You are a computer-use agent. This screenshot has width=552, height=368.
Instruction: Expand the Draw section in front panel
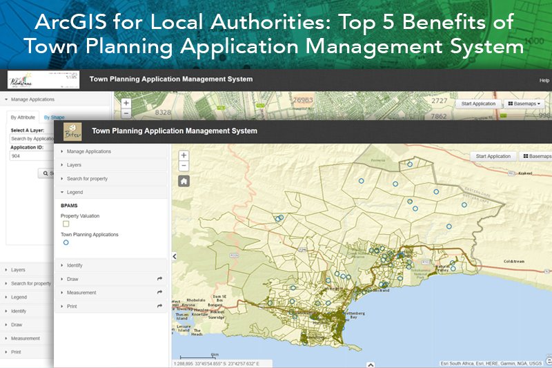[x=111, y=279]
